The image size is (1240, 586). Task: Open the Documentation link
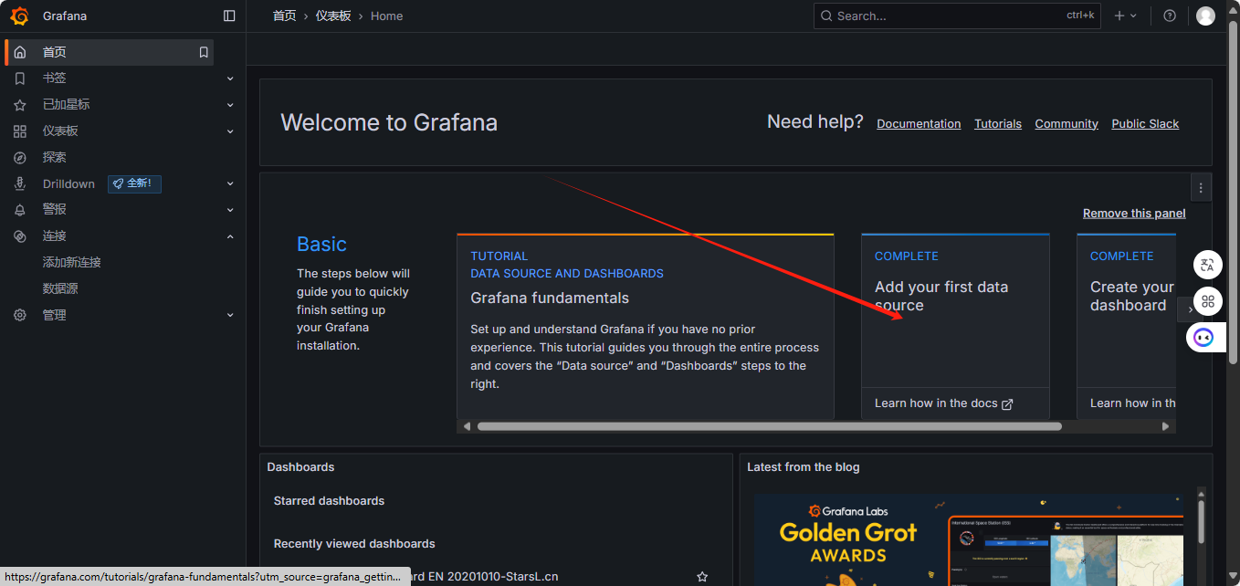pos(919,124)
